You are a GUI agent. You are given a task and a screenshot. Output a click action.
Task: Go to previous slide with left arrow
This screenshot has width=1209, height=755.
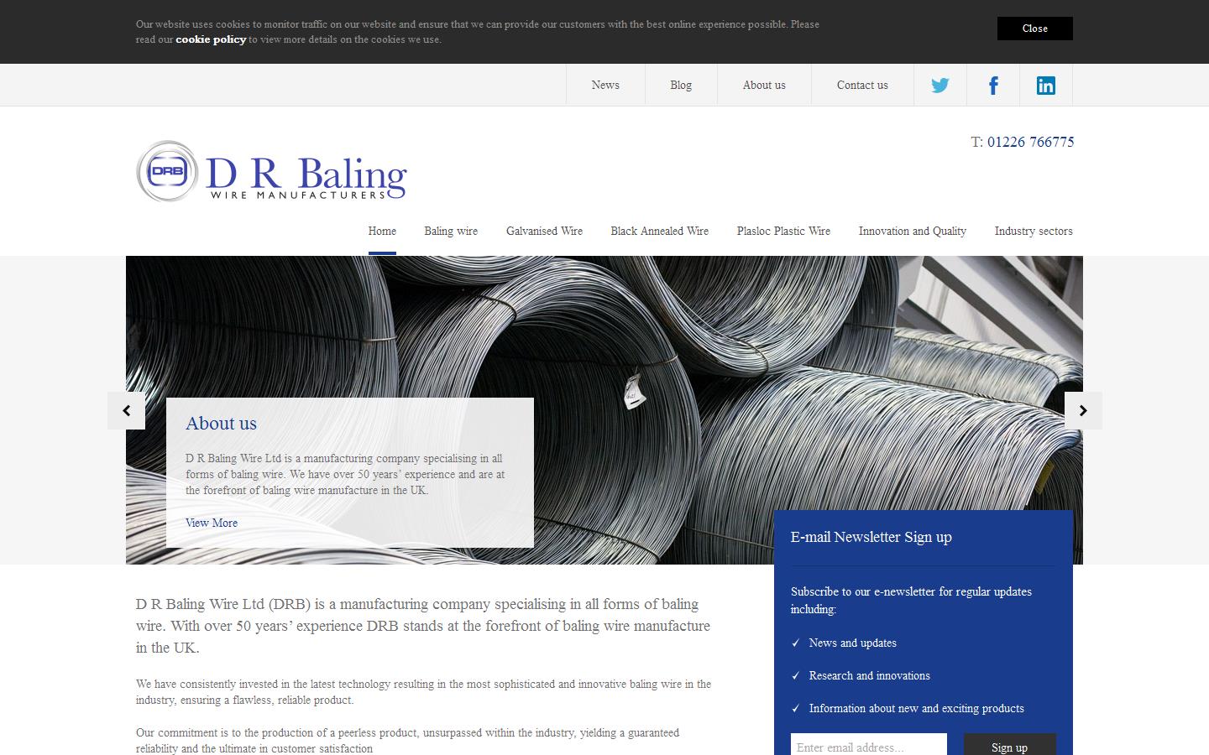point(126,410)
